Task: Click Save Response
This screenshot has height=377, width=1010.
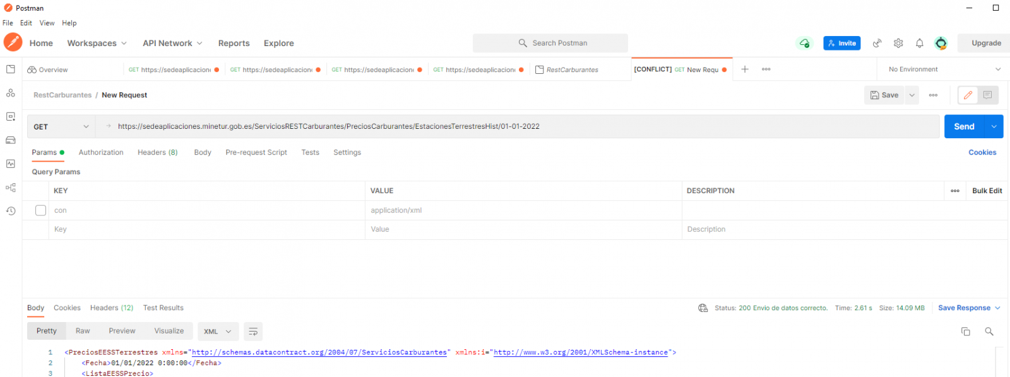Action: (964, 308)
